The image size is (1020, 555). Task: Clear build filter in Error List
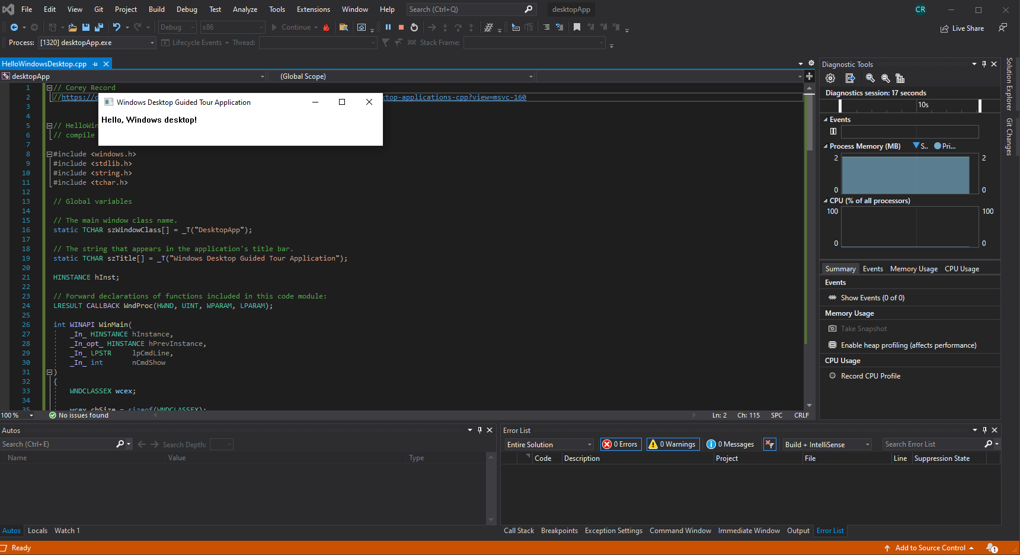pyautogui.click(x=769, y=444)
